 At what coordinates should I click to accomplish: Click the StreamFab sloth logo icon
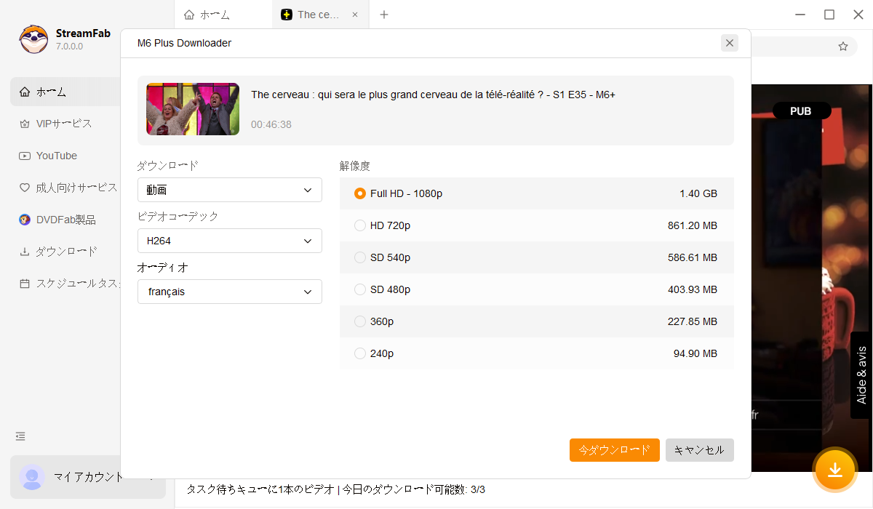pyautogui.click(x=33, y=39)
